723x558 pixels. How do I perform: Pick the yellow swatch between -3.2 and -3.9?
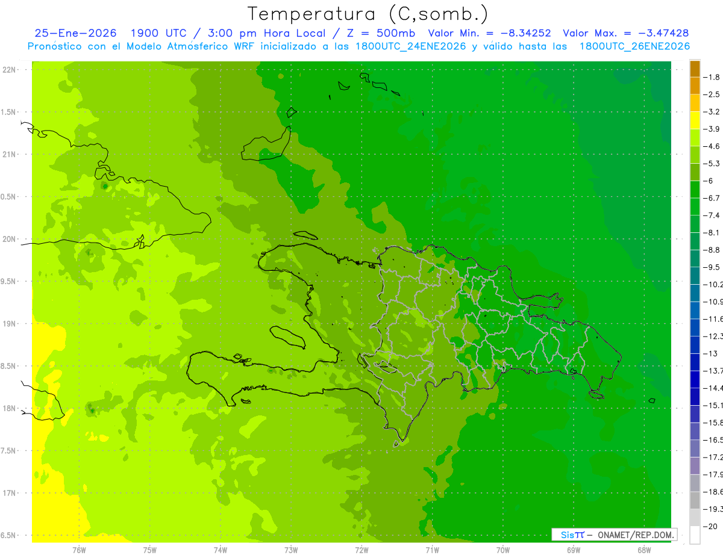[x=695, y=120]
